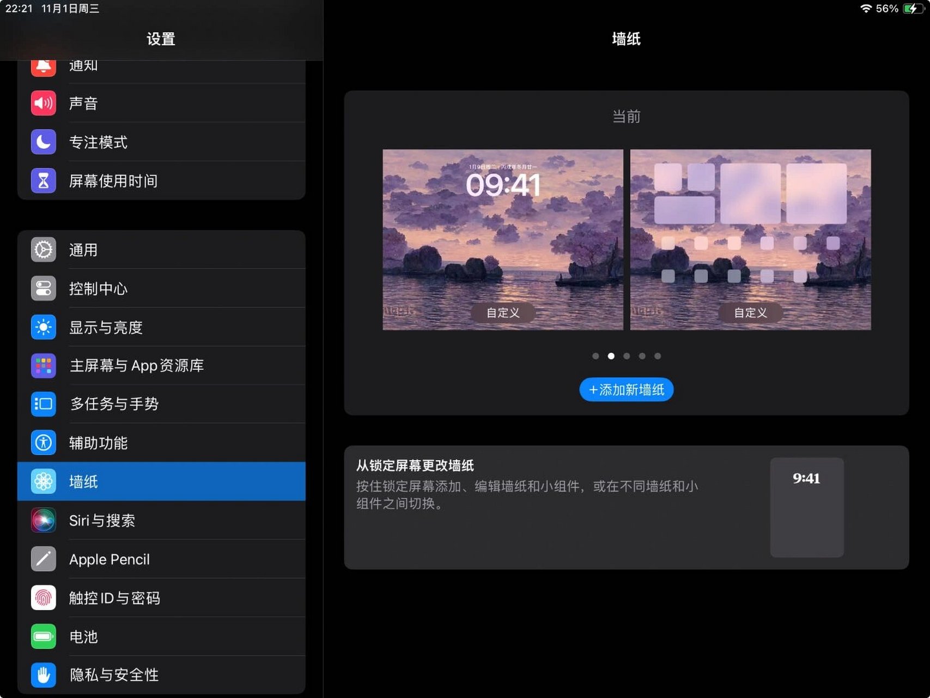Screen dimensions: 930x698
Task: Tap the green Battery icon
Action: point(43,636)
